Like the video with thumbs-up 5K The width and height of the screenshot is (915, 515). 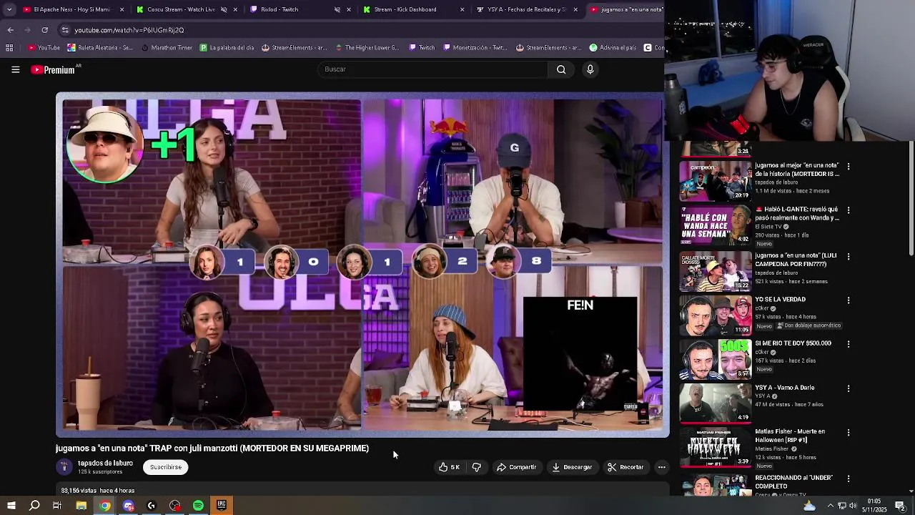pyautogui.click(x=450, y=467)
